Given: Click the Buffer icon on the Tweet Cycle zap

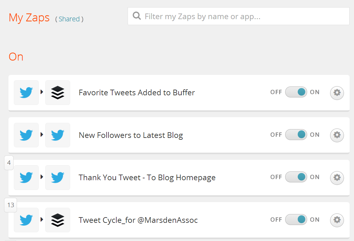Looking at the screenshot, I should click(x=58, y=220).
